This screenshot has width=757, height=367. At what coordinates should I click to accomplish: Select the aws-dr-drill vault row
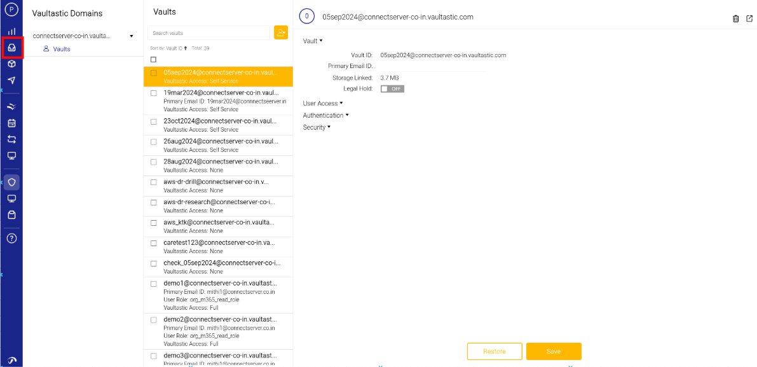[218, 186]
